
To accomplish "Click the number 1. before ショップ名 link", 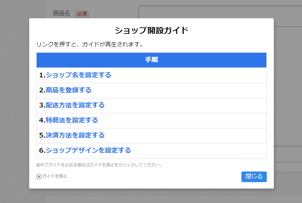I will (42, 75).
